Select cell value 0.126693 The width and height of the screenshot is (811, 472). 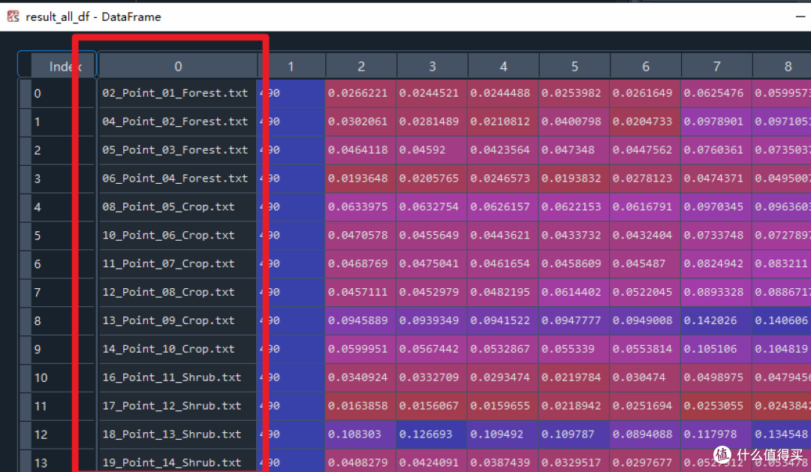pos(433,434)
